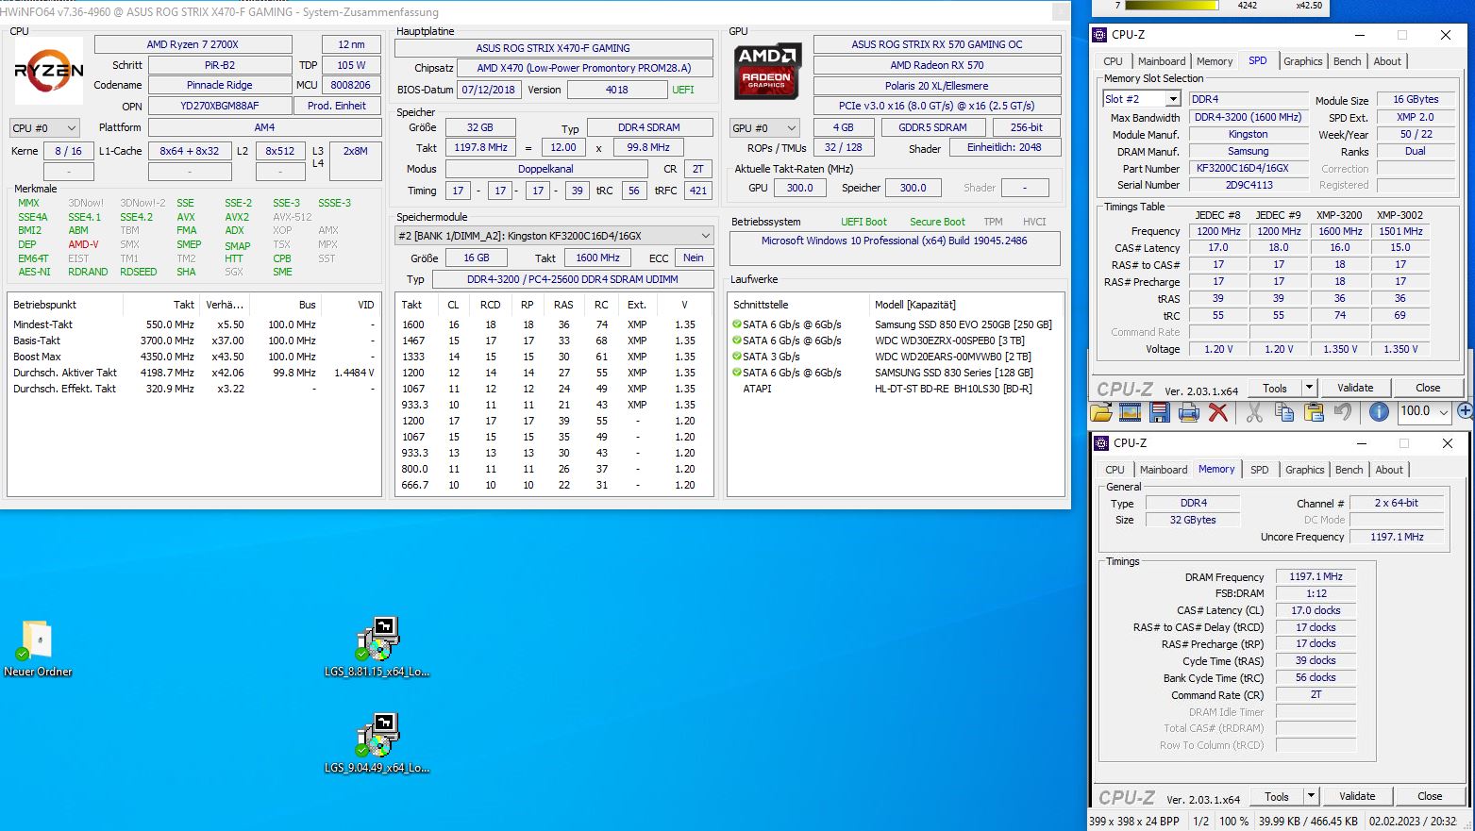The image size is (1475, 831).
Task: Click the undo arrow icon
Action: click(1343, 412)
